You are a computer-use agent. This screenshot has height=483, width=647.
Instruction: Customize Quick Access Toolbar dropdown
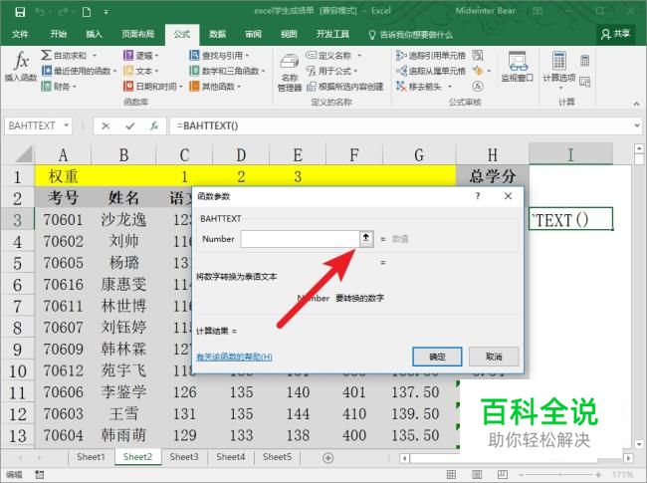[x=107, y=12]
